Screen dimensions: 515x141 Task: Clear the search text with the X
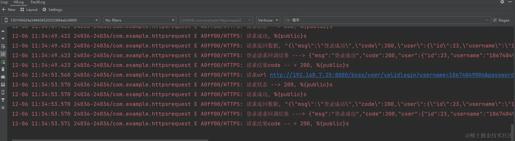point(487,20)
